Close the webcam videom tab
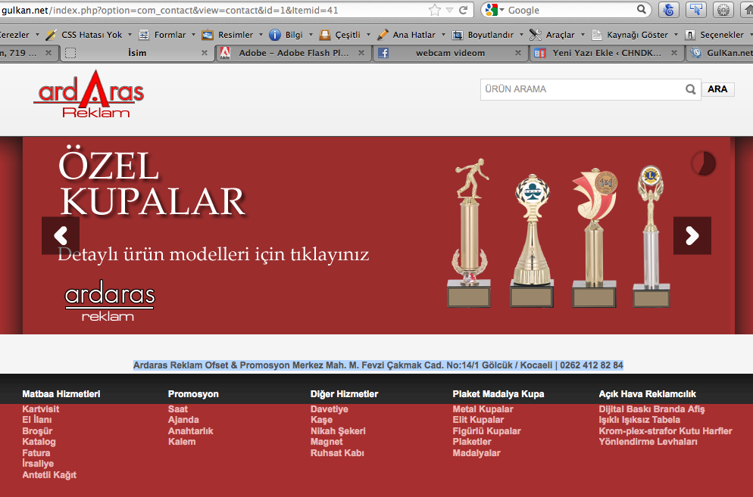 click(x=517, y=53)
